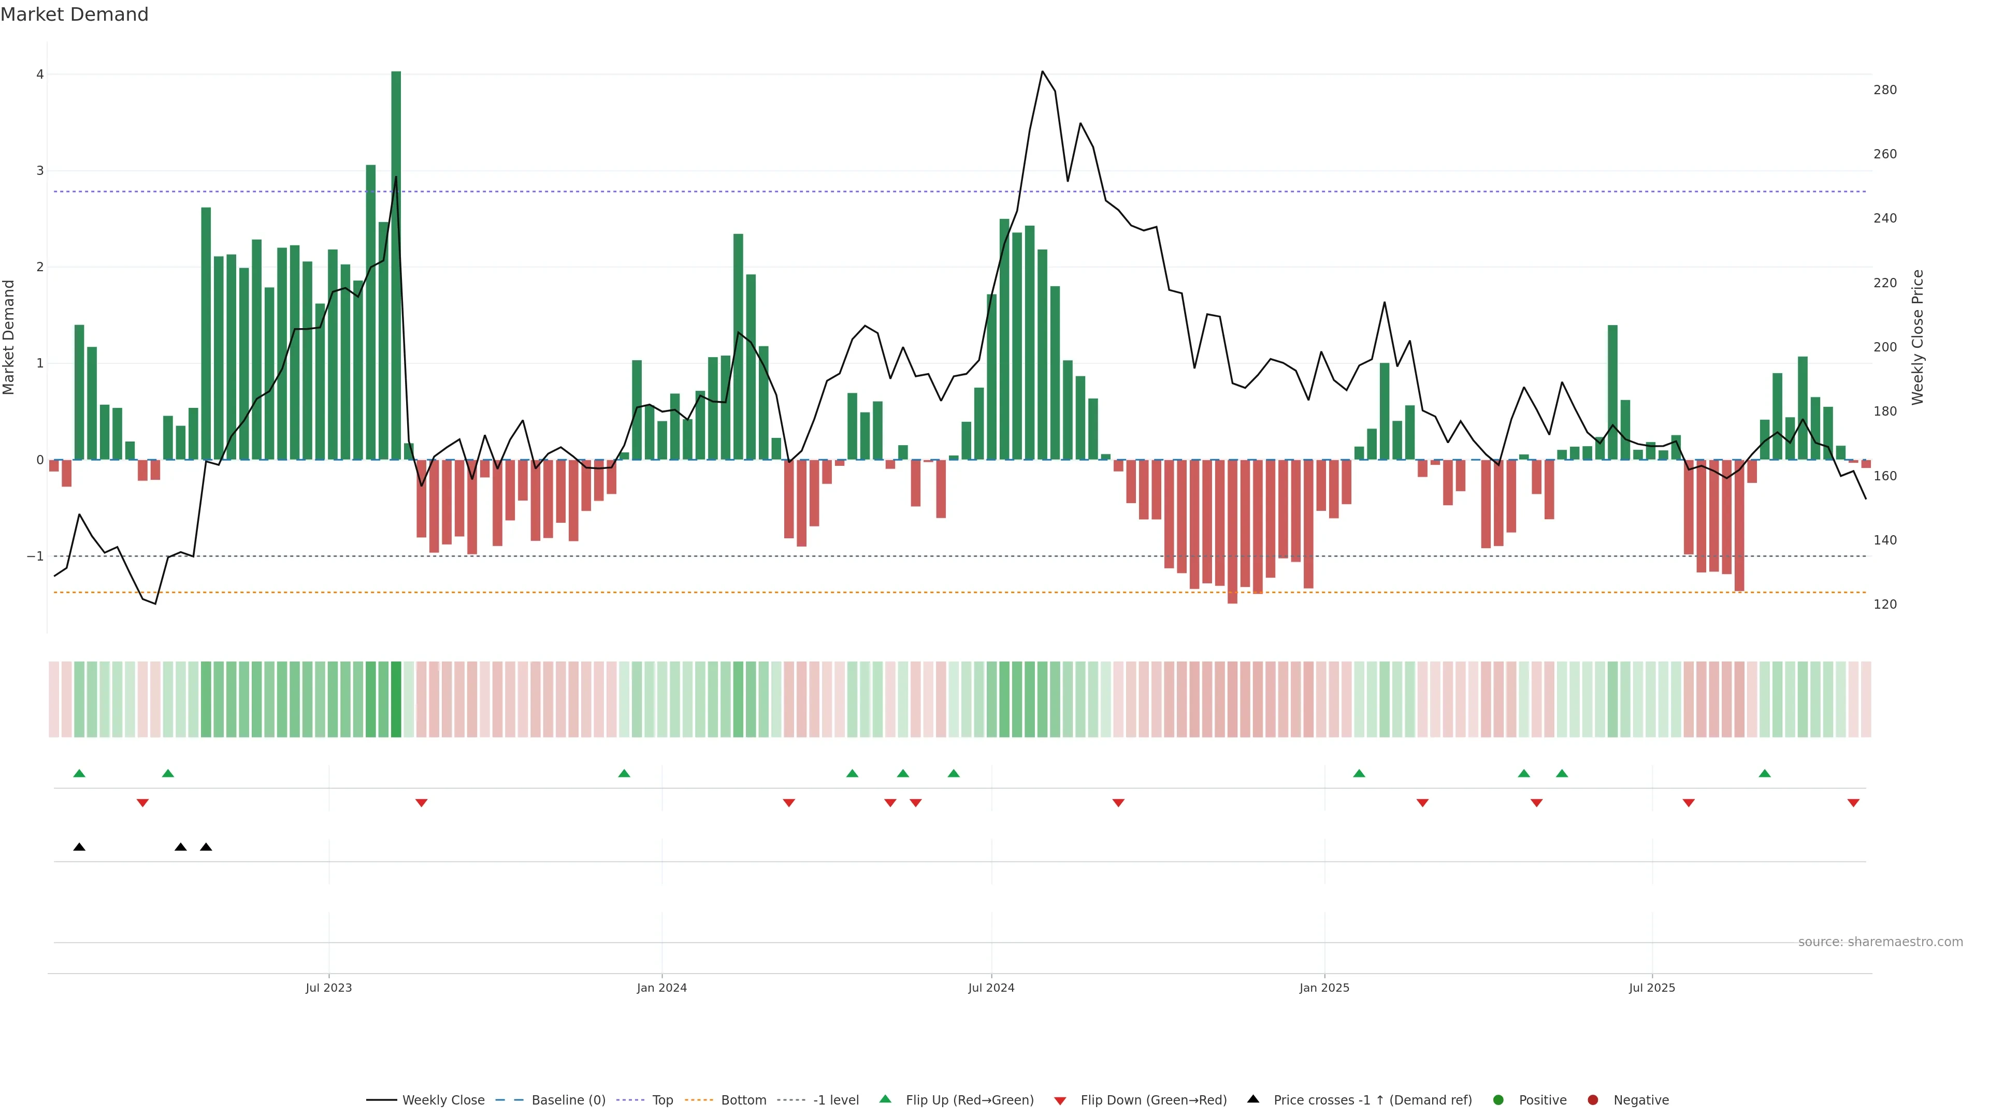
Task: Toggle the Top dotted line legend entry
Action: (662, 1099)
